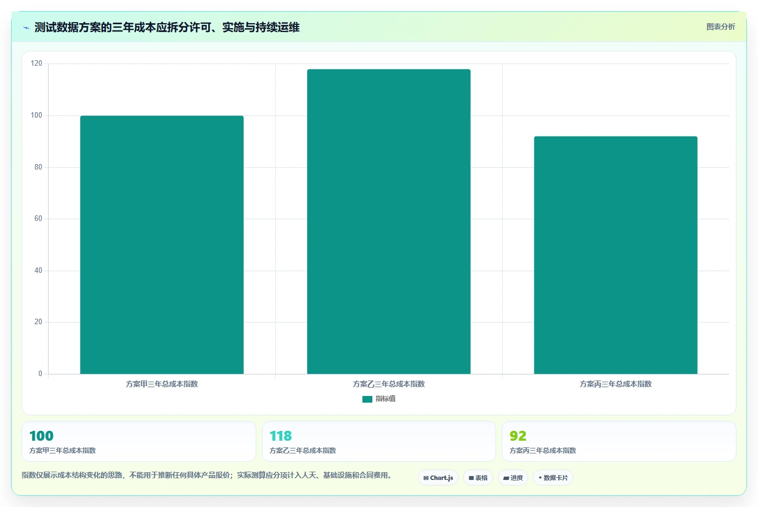Select the 方案丙三年总成本指数 bar
Screen dimensions: 758x507
tap(615, 255)
